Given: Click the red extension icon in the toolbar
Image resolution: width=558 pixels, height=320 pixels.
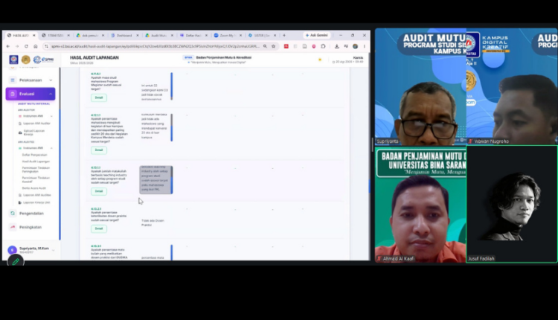Looking at the screenshot, I should pos(286,46).
